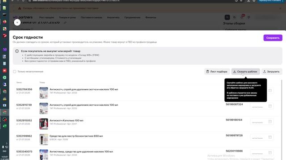Click product thumbnail for order 5352815739
286x160 pixels.
44,108
